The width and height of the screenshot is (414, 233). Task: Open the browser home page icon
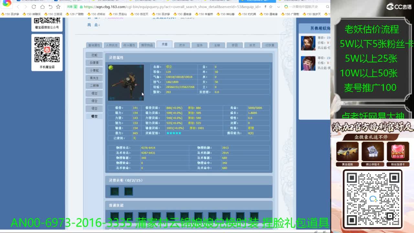(x=42, y=7)
